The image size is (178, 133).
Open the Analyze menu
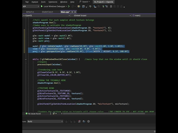[x=35, y=2]
